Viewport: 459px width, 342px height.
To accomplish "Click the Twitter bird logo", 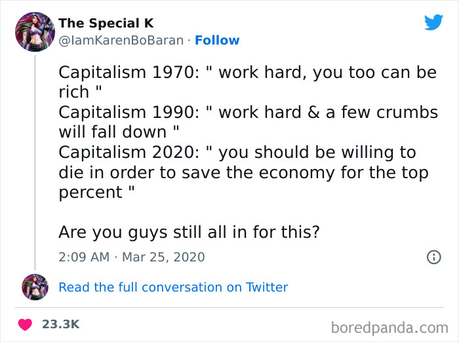I will 433,22.
